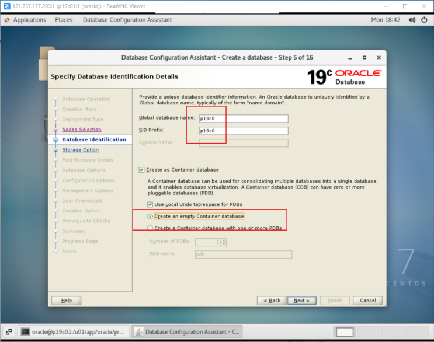Select Create an empty Container database
Image resolution: width=434 pixels, height=342 pixels.
150,217
